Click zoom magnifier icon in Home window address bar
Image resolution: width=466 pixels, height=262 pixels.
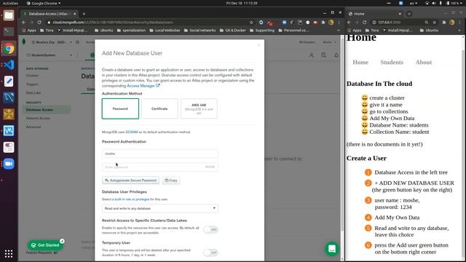[427, 23]
